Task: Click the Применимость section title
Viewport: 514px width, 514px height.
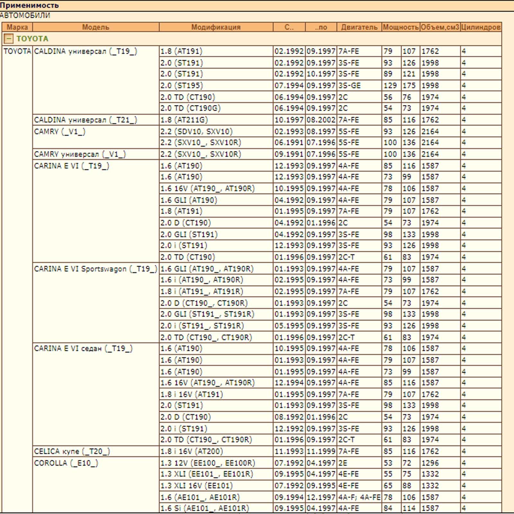Action: click(x=30, y=5)
